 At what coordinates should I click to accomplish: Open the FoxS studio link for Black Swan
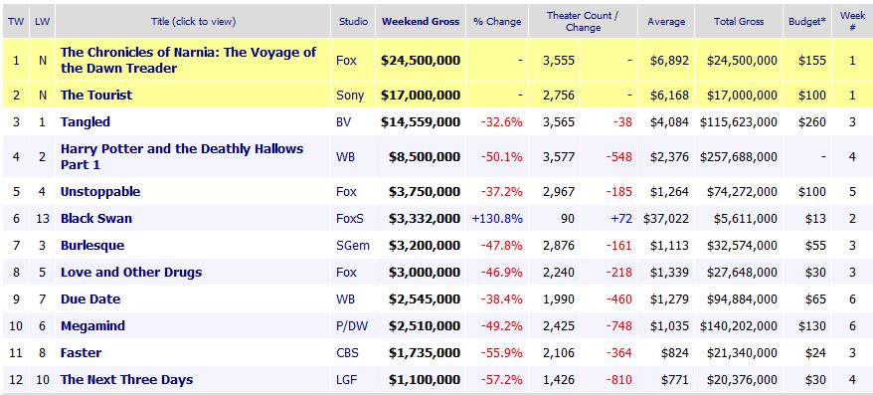(350, 218)
